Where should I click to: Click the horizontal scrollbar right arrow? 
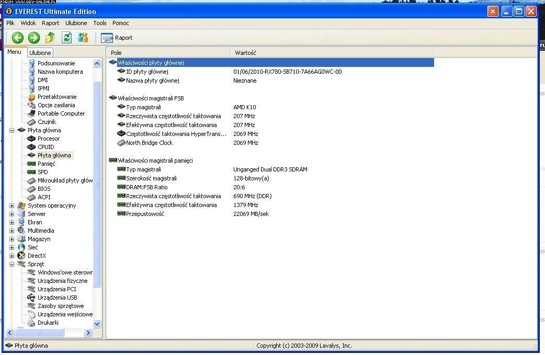tap(88, 333)
